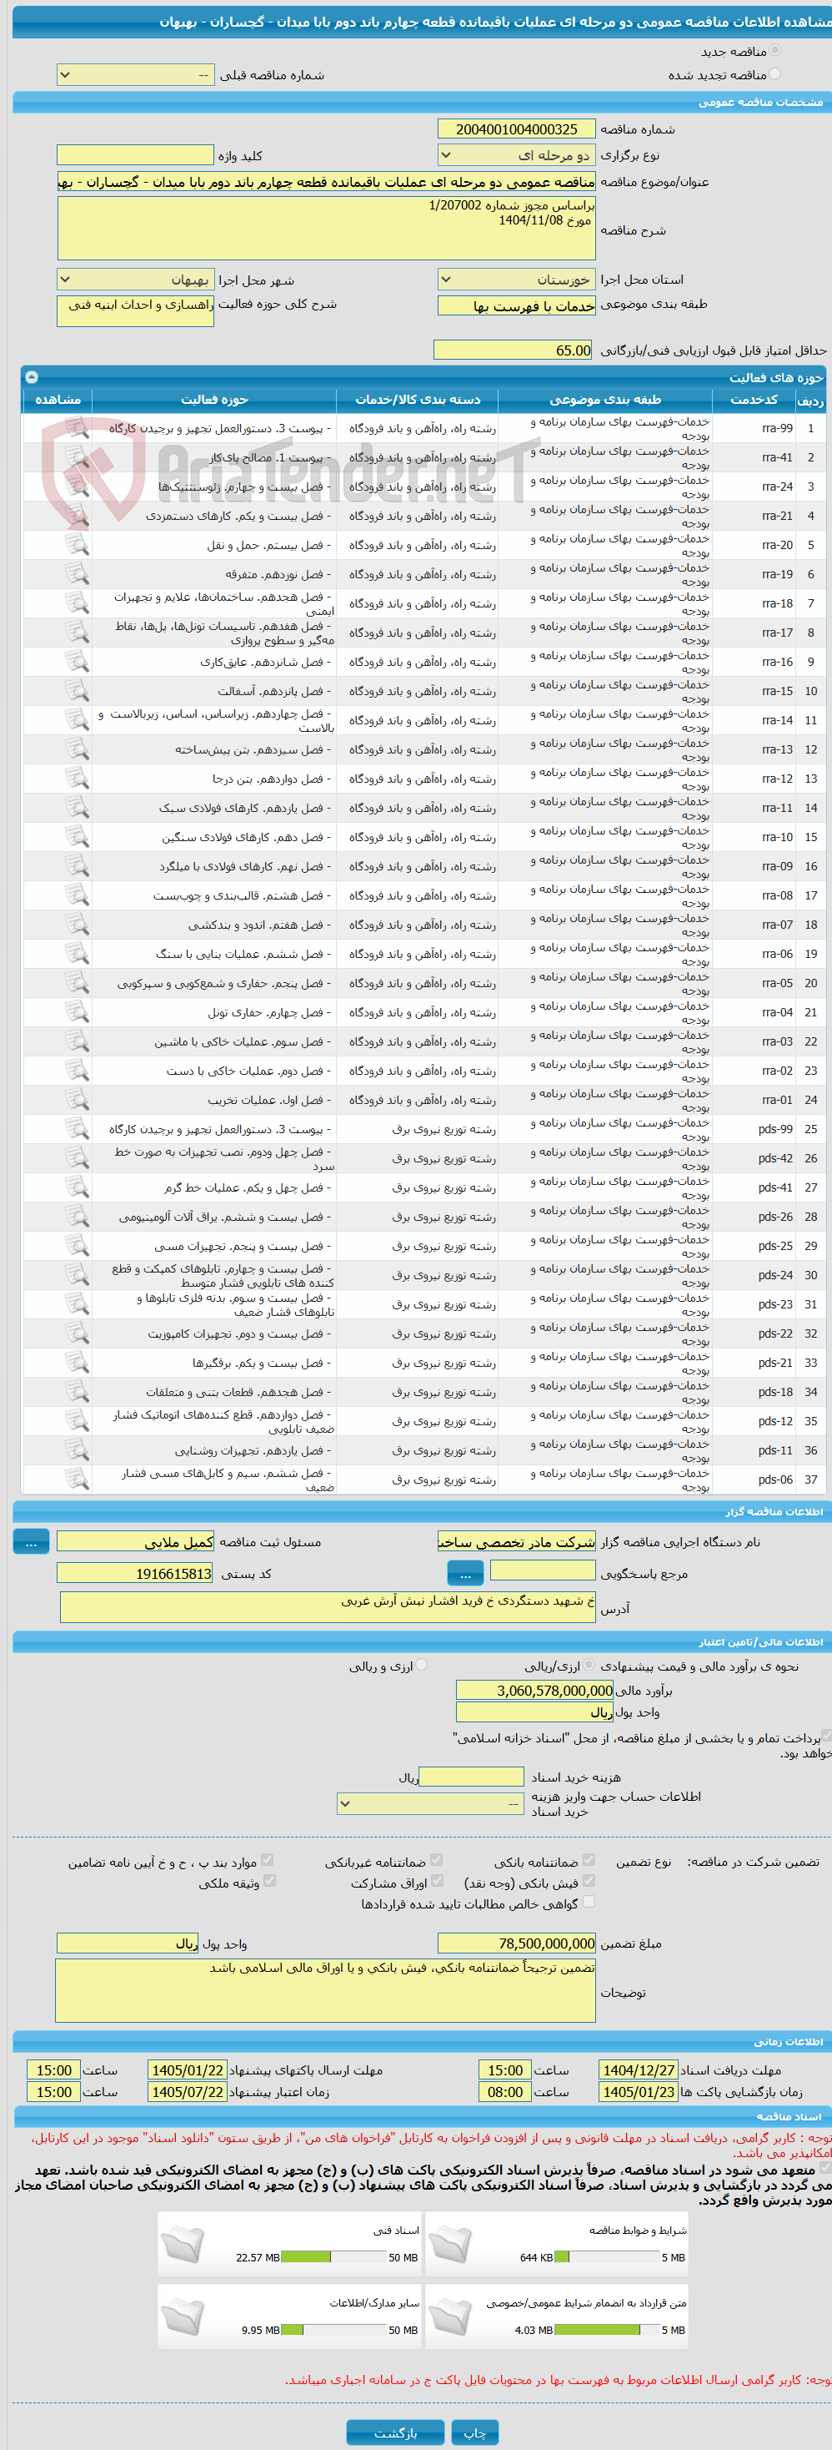Open شماره مناقصه قبلی dropdown
Viewport: 832px width, 2450px height.
(x=136, y=75)
